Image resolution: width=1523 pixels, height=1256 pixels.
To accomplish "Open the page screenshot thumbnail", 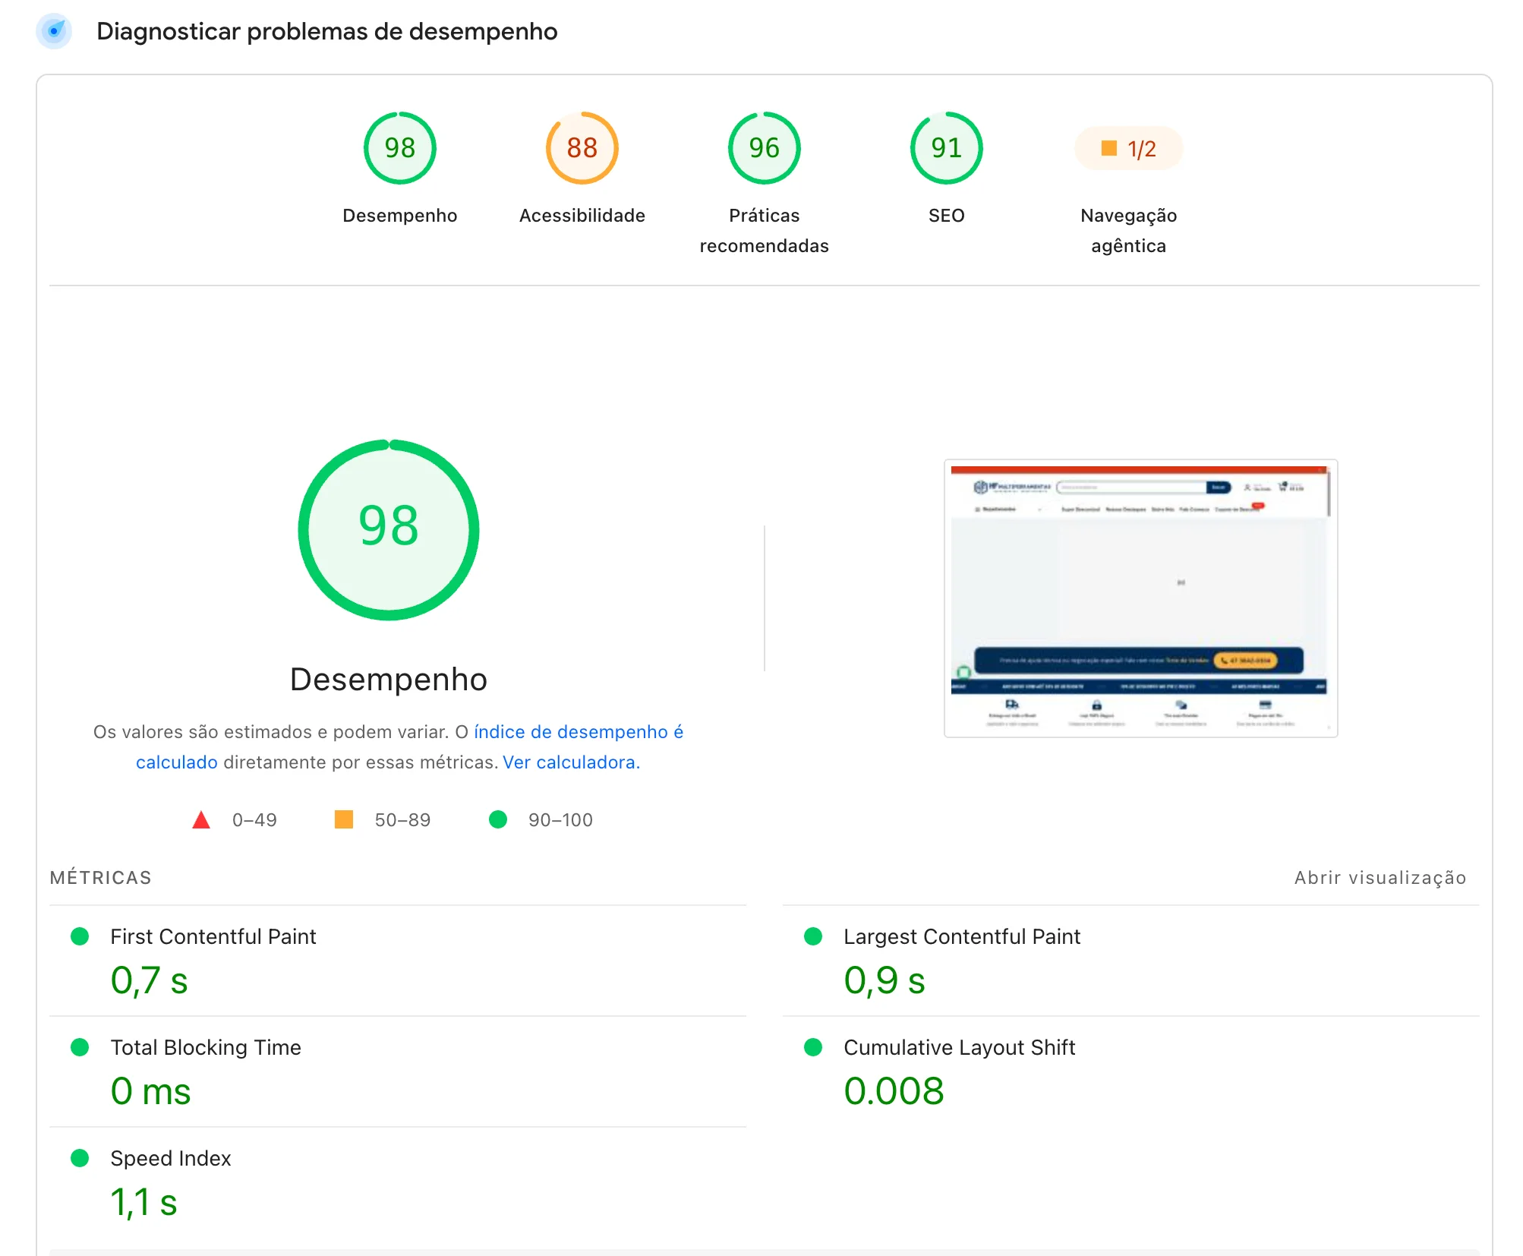I will coord(1140,598).
